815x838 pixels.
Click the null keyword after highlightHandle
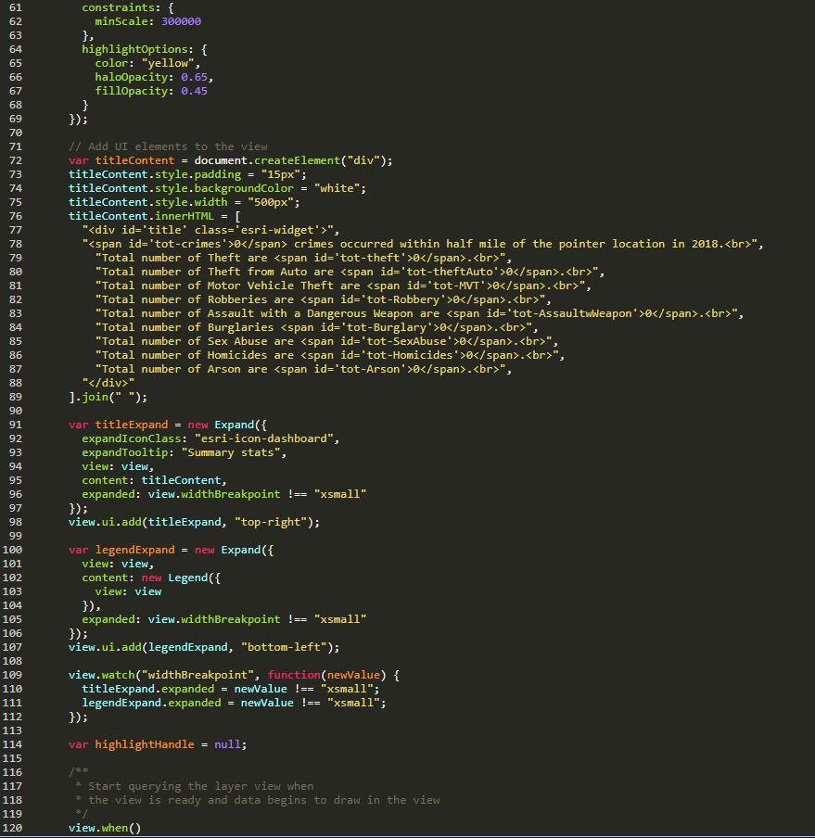click(227, 744)
